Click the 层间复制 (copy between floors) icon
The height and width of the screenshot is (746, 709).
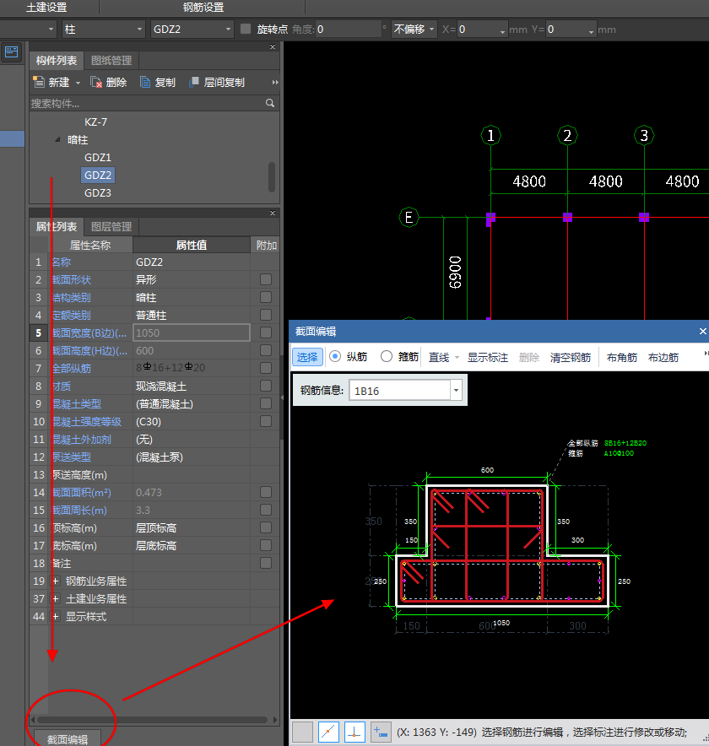point(193,82)
